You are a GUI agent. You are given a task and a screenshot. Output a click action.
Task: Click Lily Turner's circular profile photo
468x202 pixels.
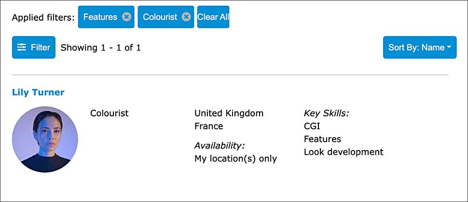pos(45,139)
